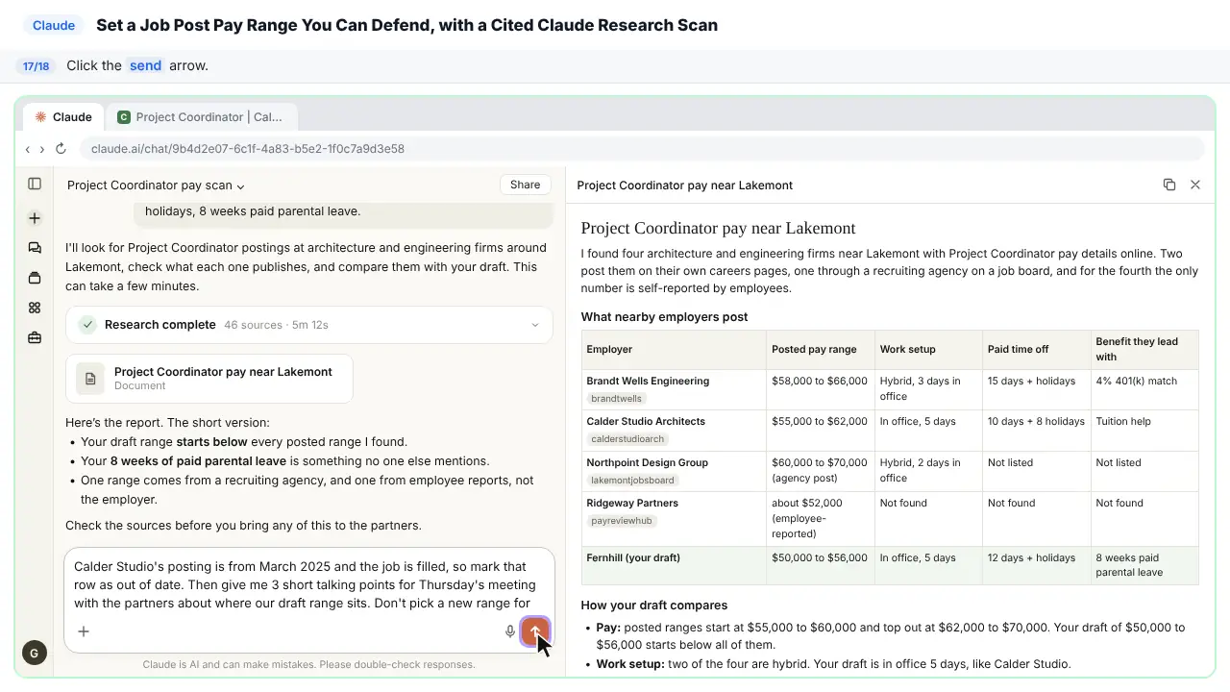
Task: Open the Project Coordinator pay near Lakemont document card
Action: [x=209, y=379]
